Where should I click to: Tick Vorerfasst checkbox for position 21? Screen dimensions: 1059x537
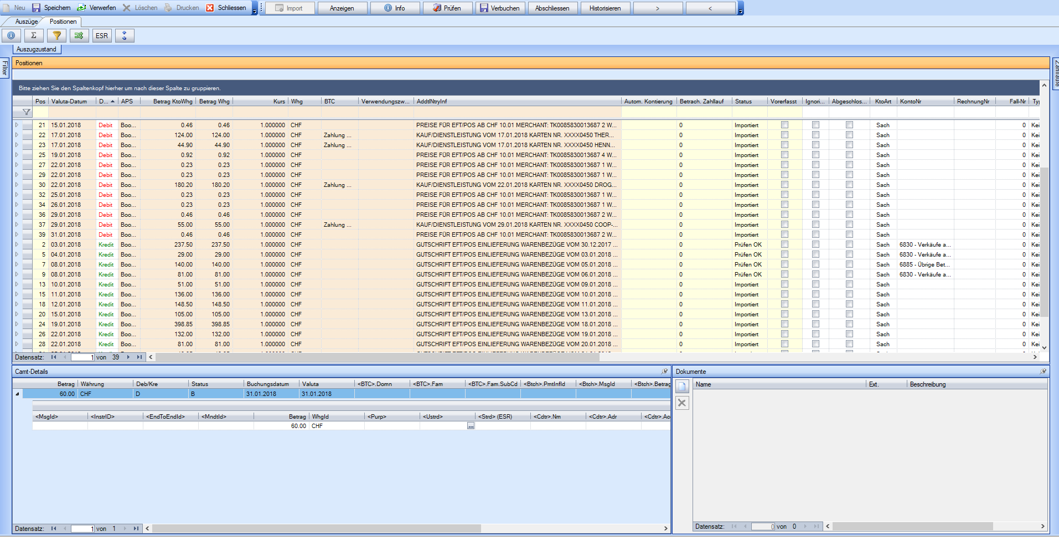click(x=784, y=125)
